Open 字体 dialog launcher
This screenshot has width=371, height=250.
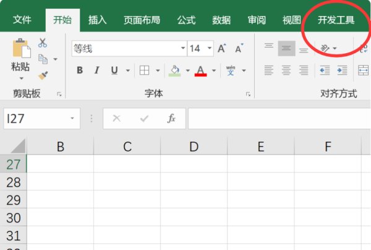click(x=248, y=94)
